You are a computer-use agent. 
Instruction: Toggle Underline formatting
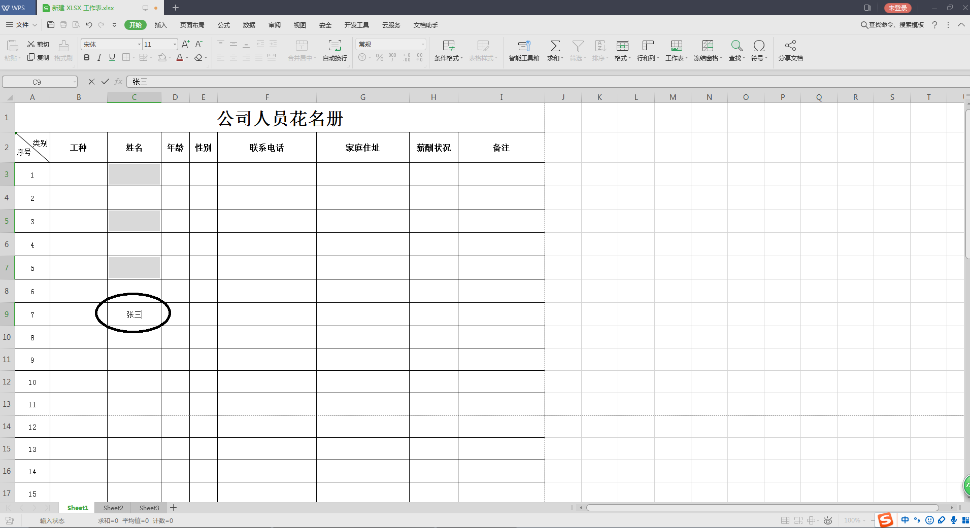[x=112, y=58]
